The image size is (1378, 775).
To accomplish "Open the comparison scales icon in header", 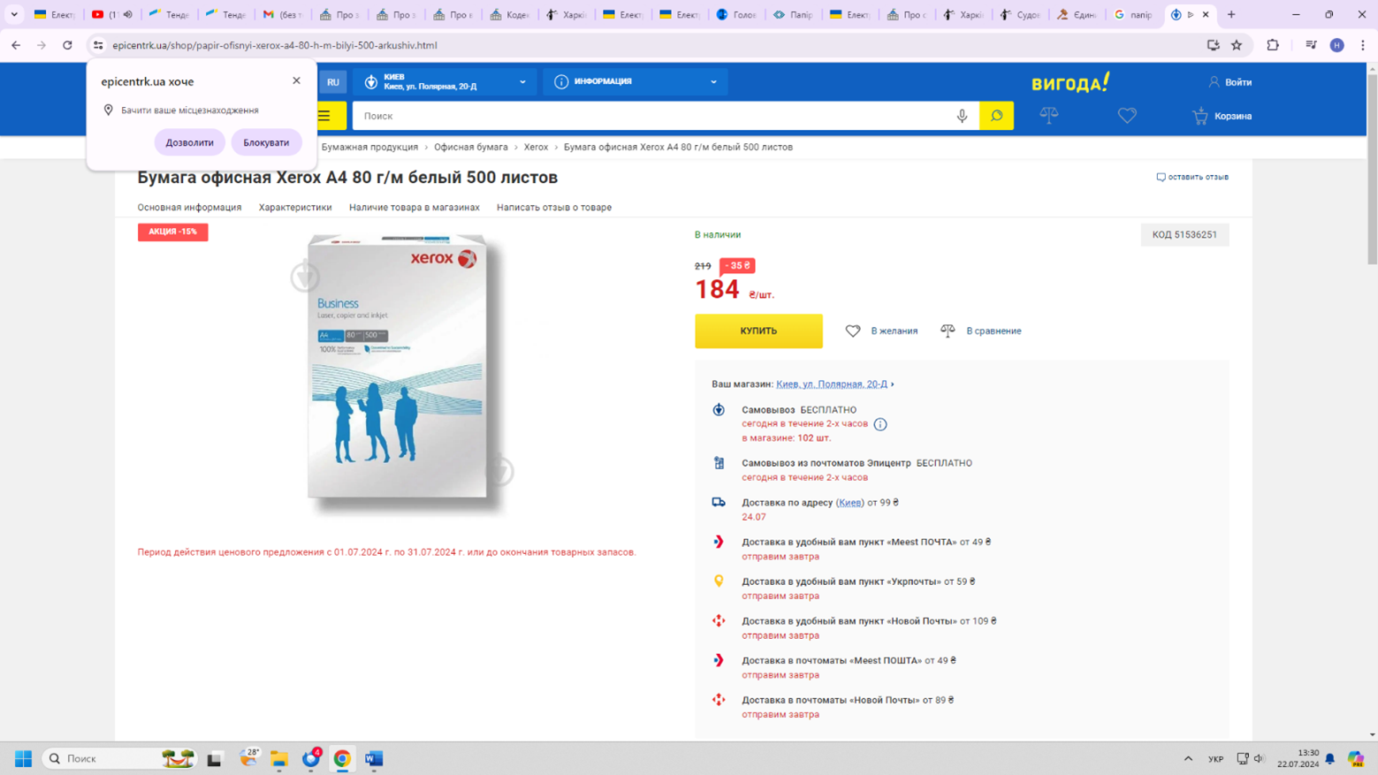I will [x=1048, y=116].
